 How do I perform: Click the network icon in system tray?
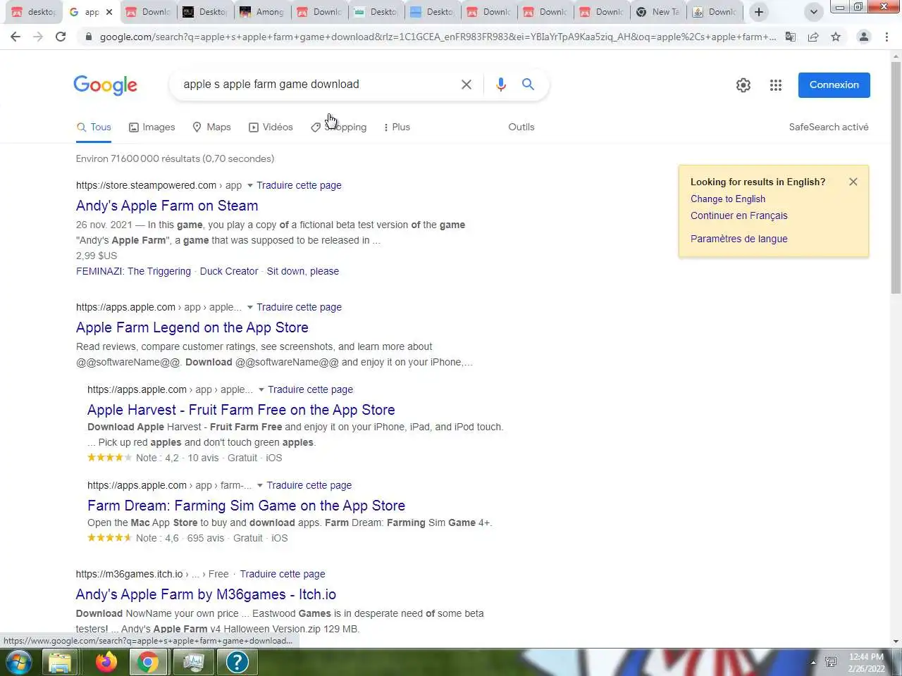(831, 662)
